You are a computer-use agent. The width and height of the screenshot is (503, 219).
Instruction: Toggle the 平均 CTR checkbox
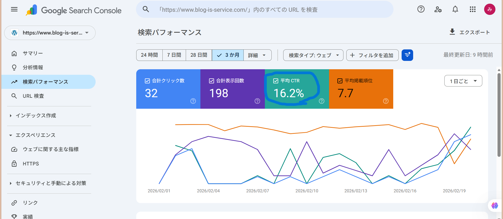[276, 81]
